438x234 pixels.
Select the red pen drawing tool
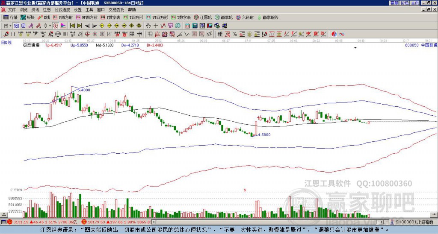(5, 34)
